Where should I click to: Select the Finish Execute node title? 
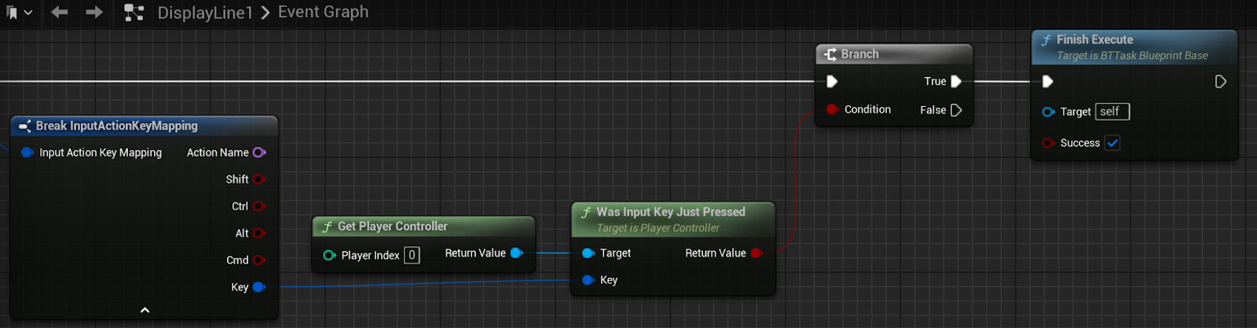point(1094,39)
